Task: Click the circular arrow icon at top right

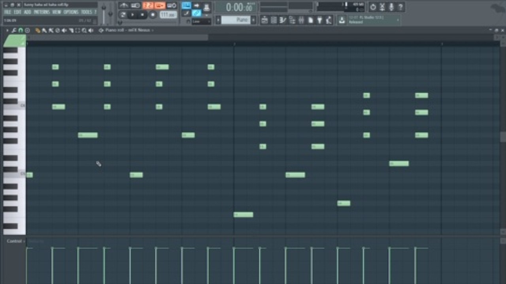Action: pyautogui.click(x=373, y=7)
